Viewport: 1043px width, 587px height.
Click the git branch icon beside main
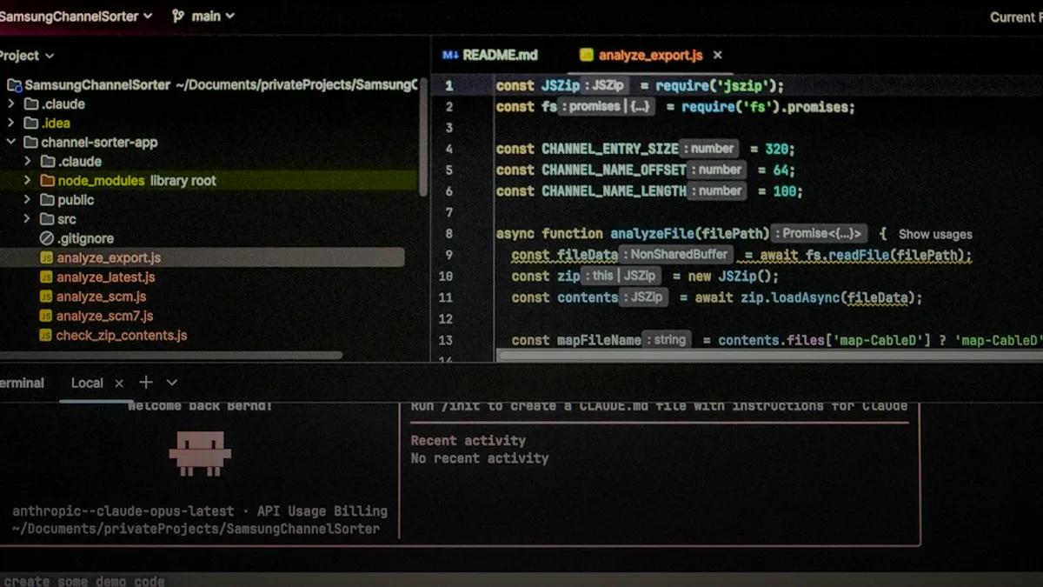[x=178, y=16]
